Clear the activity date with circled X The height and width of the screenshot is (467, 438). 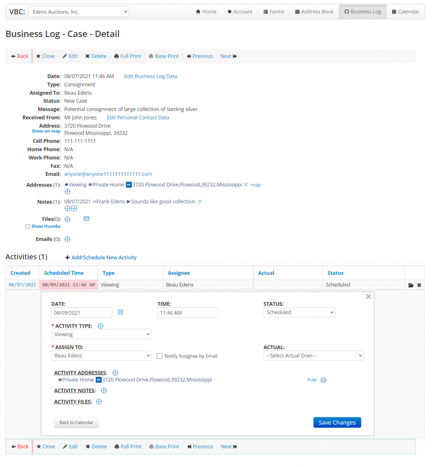pos(121,312)
